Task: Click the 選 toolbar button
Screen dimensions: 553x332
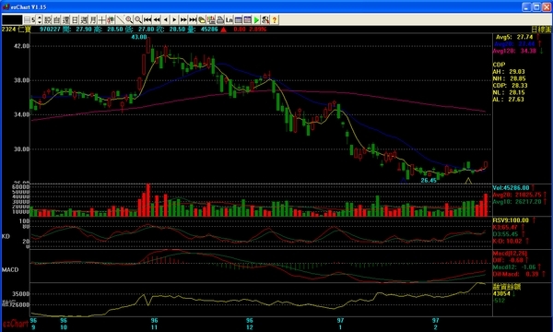Action: [x=65, y=19]
